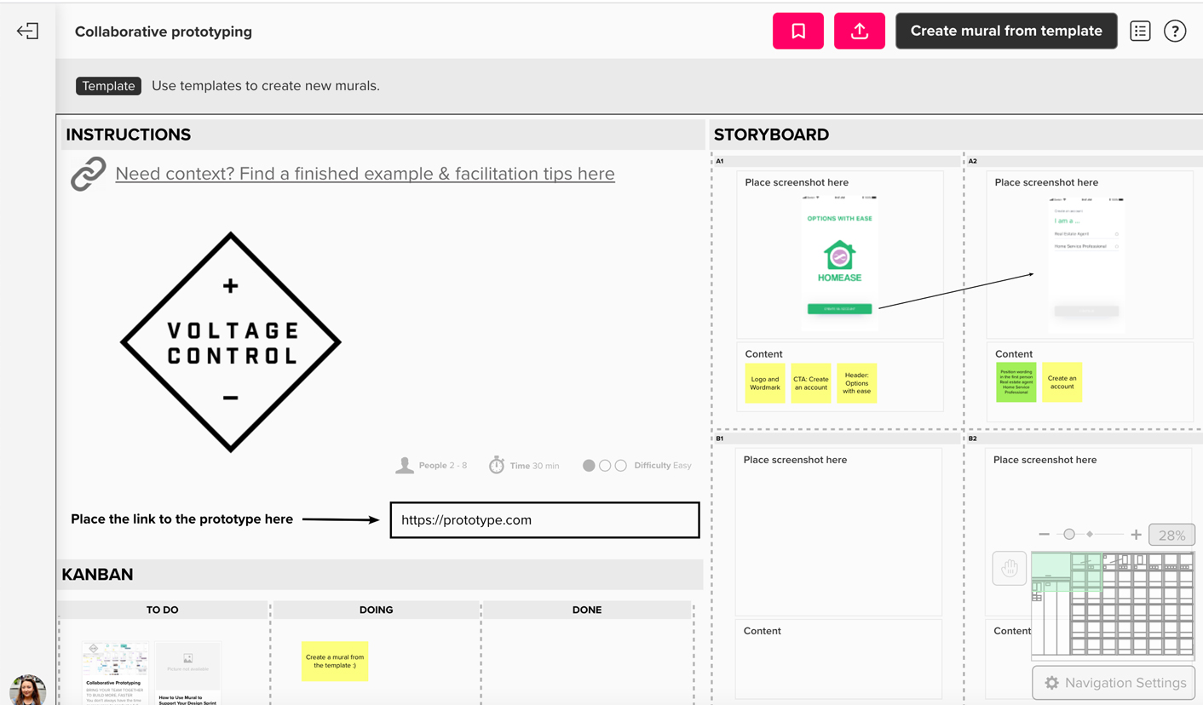
Task: Click the 28% zoom percentage box
Action: pos(1171,535)
